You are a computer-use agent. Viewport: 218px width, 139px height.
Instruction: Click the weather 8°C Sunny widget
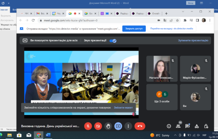coord(160,135)
